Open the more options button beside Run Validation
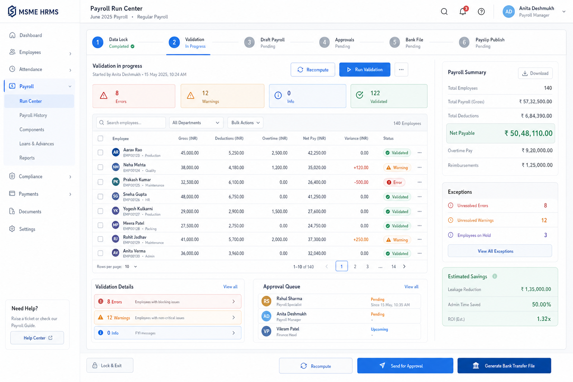Screen dimensions: 573x382 [401, 70]
